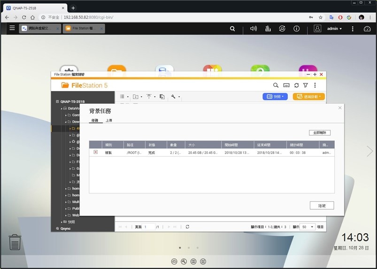Click browser back button
The width and height of the screenshot is (377, 269).
pos(7,17)
